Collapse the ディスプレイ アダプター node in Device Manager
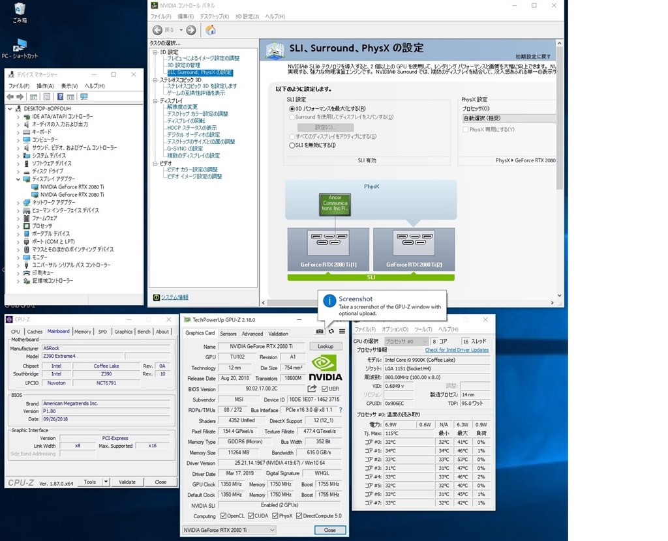 pyautogui.click(x=18, y=179)
